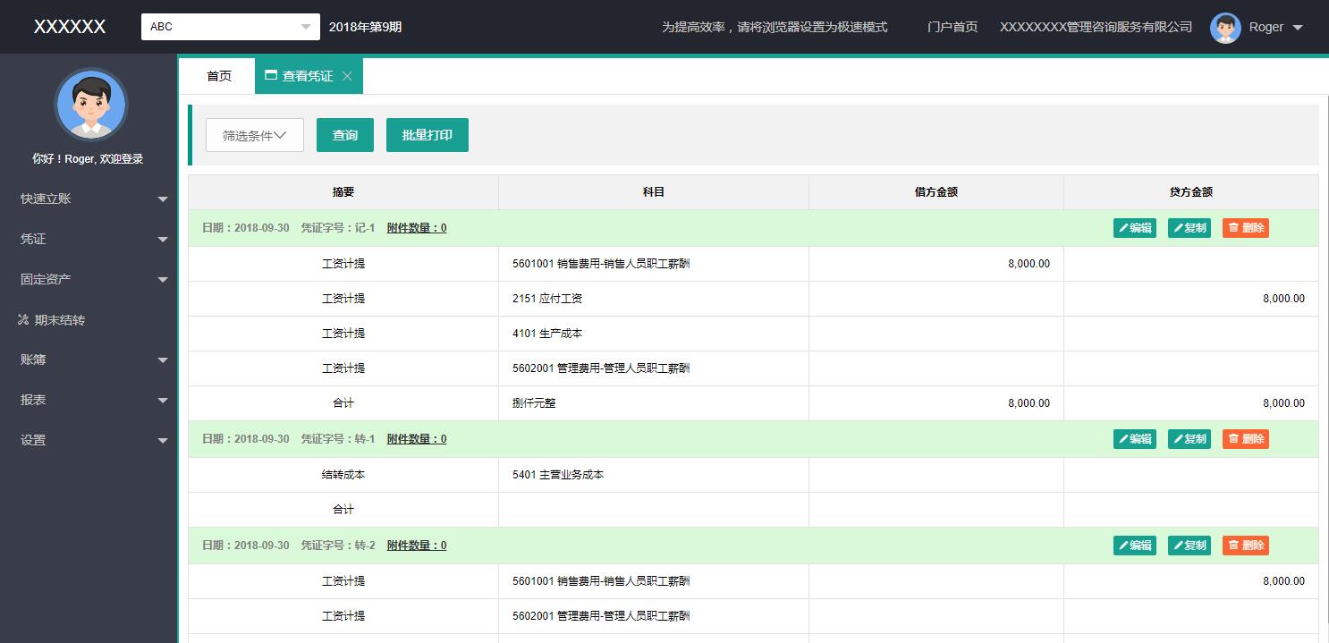Expand the 设置 sidebar section

(x=163, y=440)
